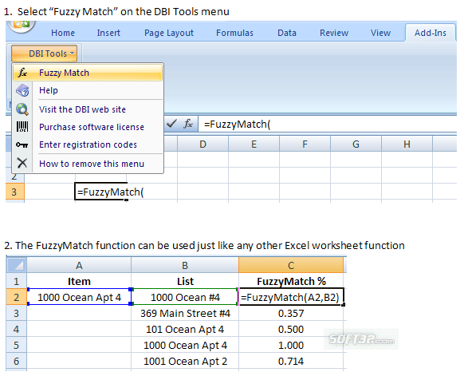460x376 pixels.
Task: Select the Add-Ins ribbon tab
Action: click(x=431, y=33)
